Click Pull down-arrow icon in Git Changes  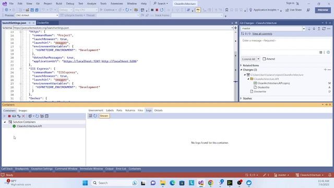click(314, 29)
